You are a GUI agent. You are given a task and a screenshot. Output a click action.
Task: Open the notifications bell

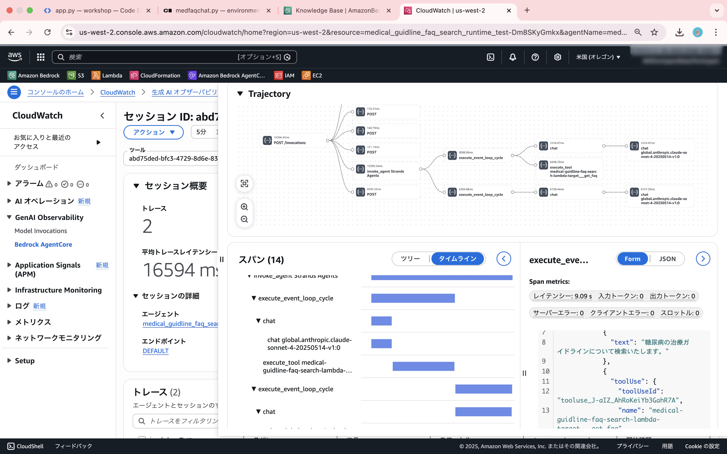click(x=512, y=57)
